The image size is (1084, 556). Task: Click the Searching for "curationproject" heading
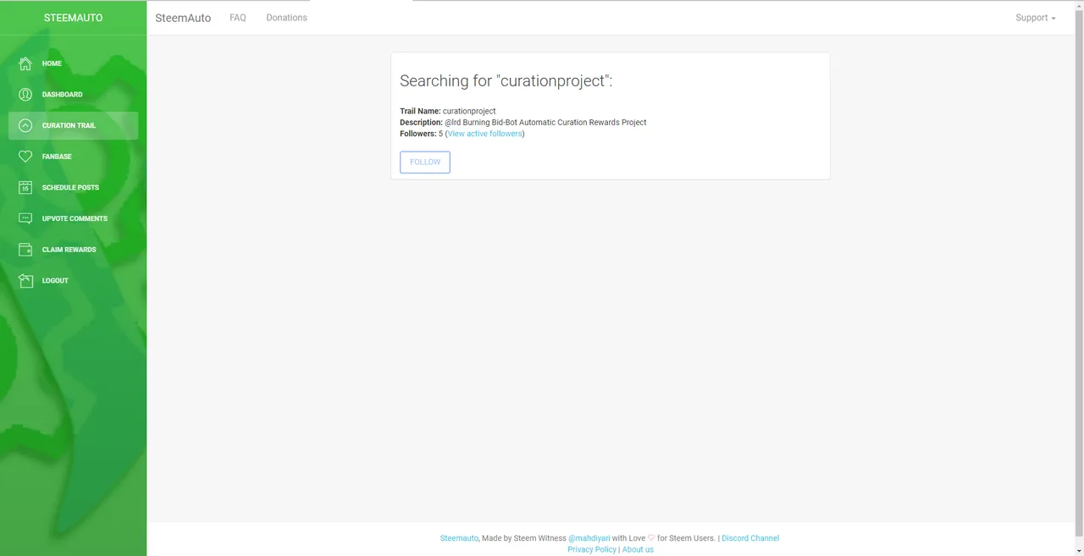coord(506,81)
